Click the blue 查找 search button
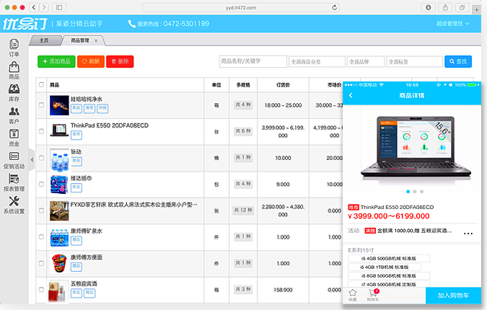Viewport: 487px width, 310px height. coord(458,61)
